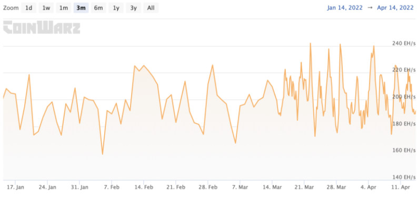
Task: Click the 17. Jan date tick
Action: pos(15,187)
